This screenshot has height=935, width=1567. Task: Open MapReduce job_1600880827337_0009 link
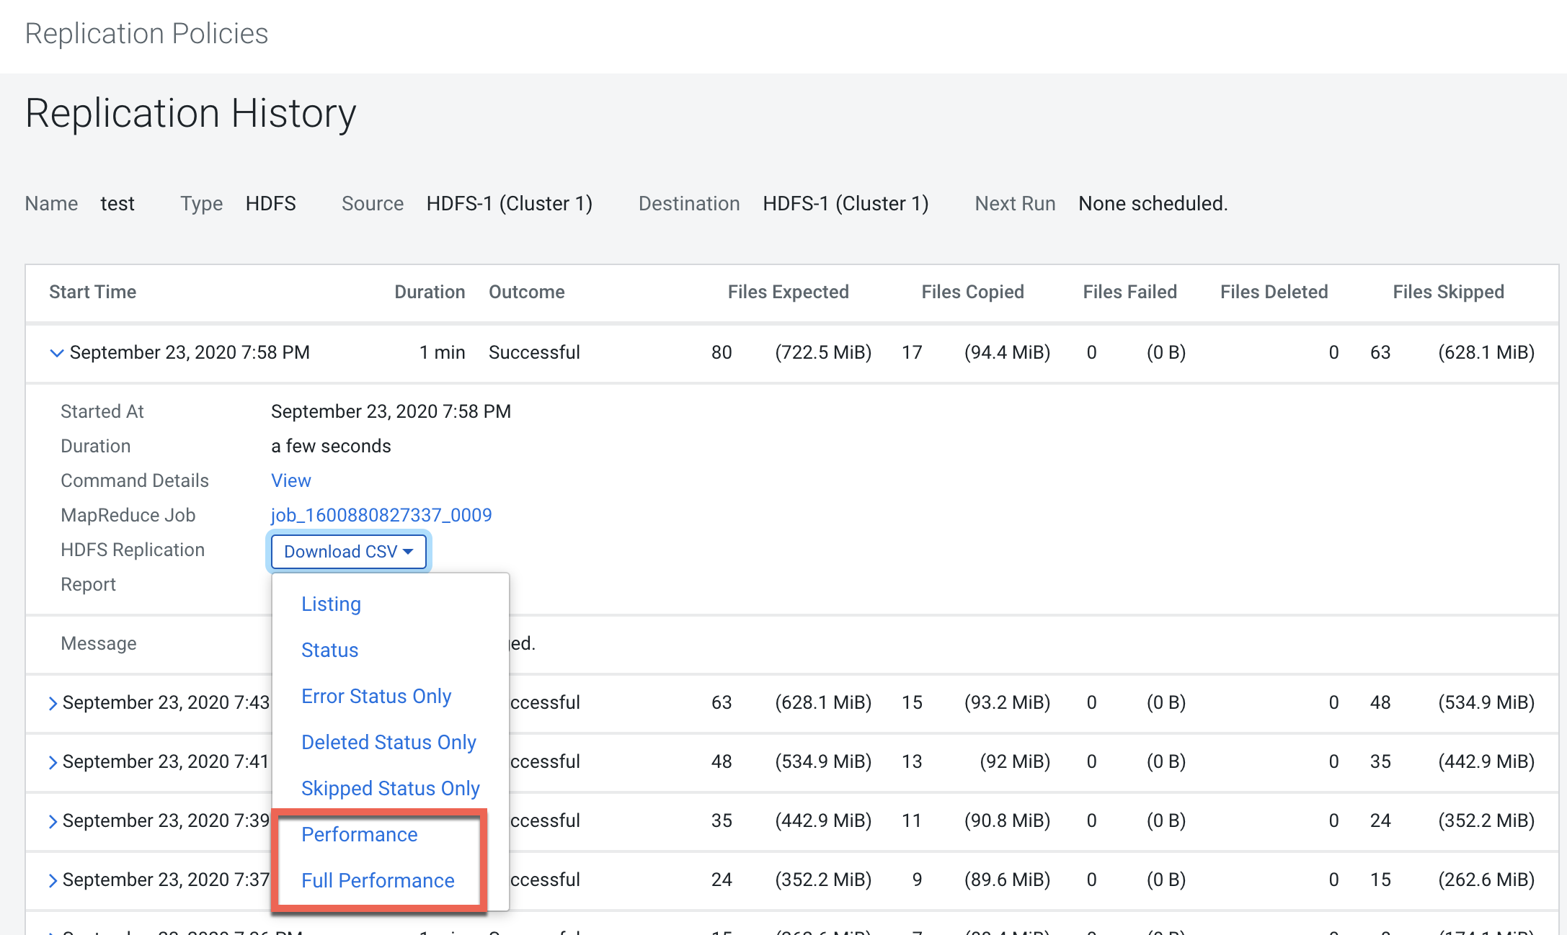tap(381, 515)
